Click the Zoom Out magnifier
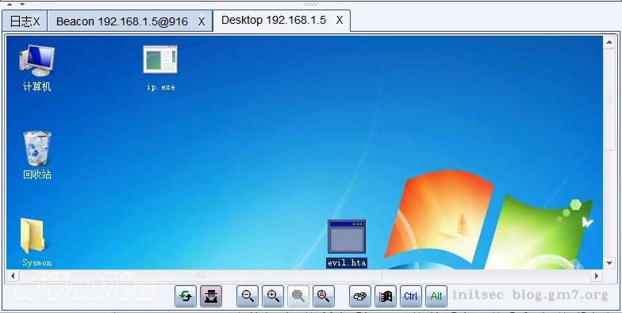Screen dimensions: 622x313 pyautogui.click(x=248, y=296)
